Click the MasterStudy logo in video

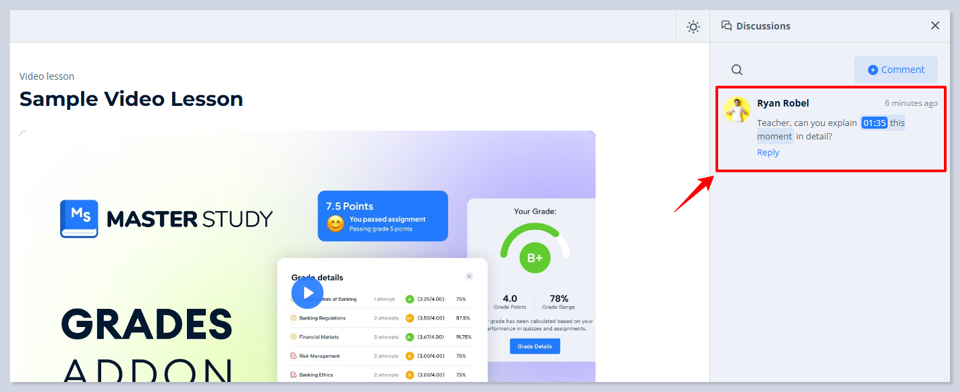coord(166,218)
